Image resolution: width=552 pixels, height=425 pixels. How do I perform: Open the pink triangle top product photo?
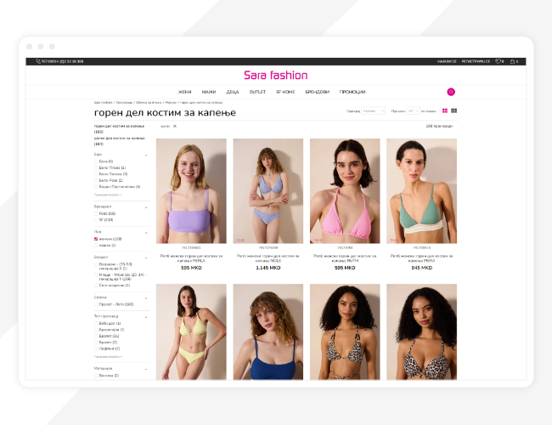(345, 190)
